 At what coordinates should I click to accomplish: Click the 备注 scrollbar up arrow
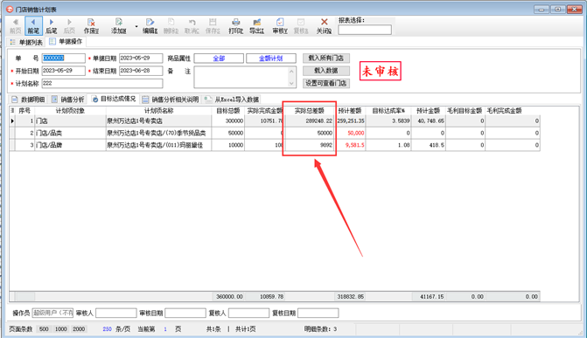291,70
